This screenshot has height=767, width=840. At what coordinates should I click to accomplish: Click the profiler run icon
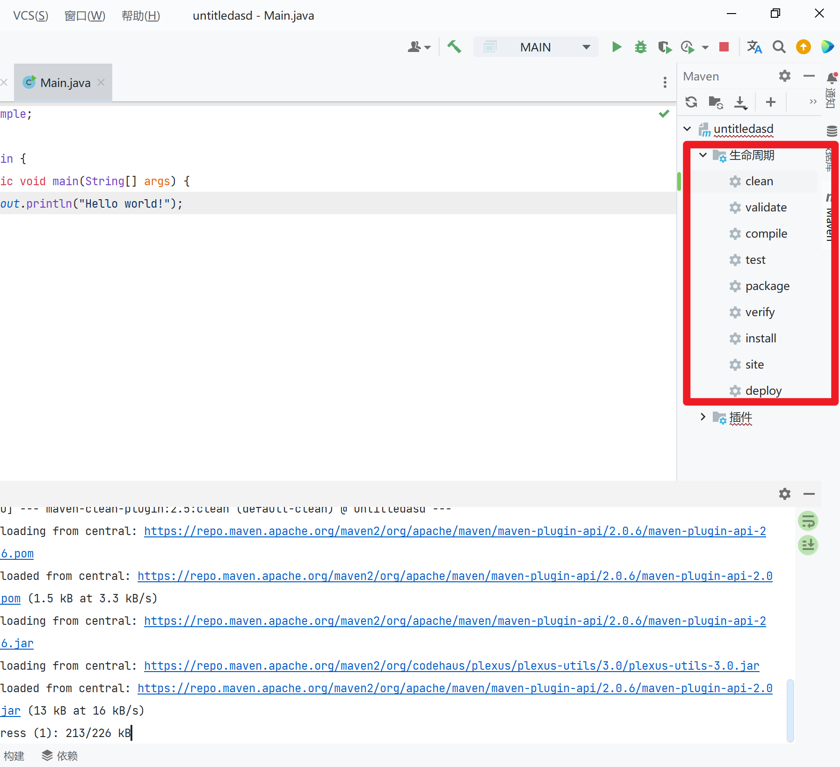coord(688,47)
